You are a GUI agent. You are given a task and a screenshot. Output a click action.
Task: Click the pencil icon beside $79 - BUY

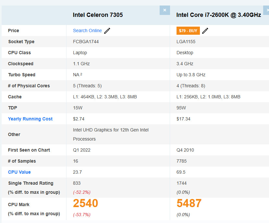(x=205, y=31)
